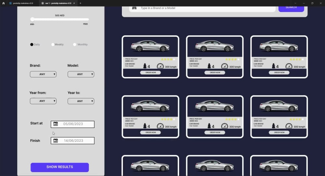Open the Year to dropdown

tap(81, 101)
